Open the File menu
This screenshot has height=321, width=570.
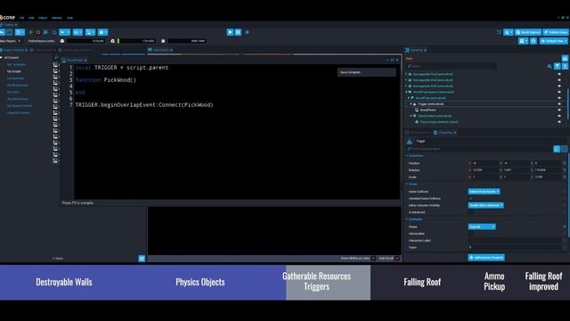[x=21, y=18]
